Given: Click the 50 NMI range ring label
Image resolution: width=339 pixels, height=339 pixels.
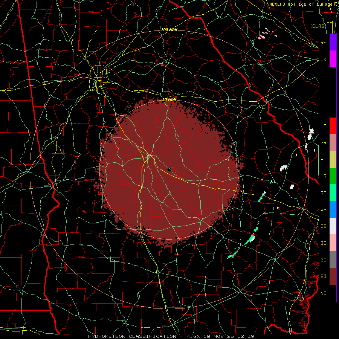Looking at the screenshot, I should (x=169, y=99).
